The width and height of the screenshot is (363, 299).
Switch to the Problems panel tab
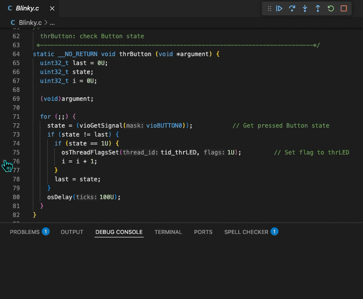[24, 232]
